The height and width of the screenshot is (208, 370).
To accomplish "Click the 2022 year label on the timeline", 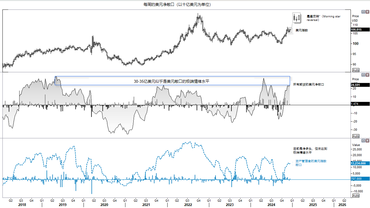I will [188, 204].
